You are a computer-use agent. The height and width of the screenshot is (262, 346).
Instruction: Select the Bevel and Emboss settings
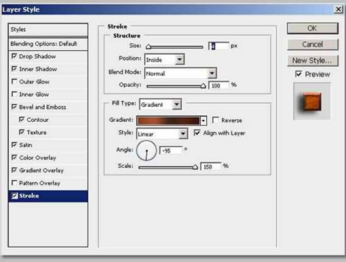click(x=43, y=107)
